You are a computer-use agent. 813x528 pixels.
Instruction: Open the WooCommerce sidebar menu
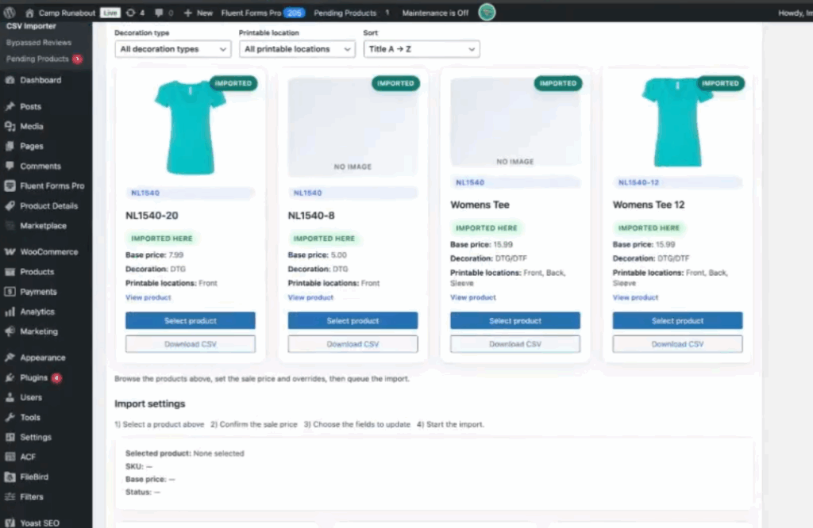tap(48, 252)
